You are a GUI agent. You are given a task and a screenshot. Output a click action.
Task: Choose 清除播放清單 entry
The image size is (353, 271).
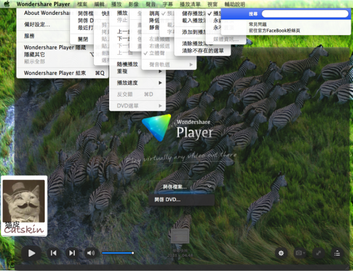point(197,44)
